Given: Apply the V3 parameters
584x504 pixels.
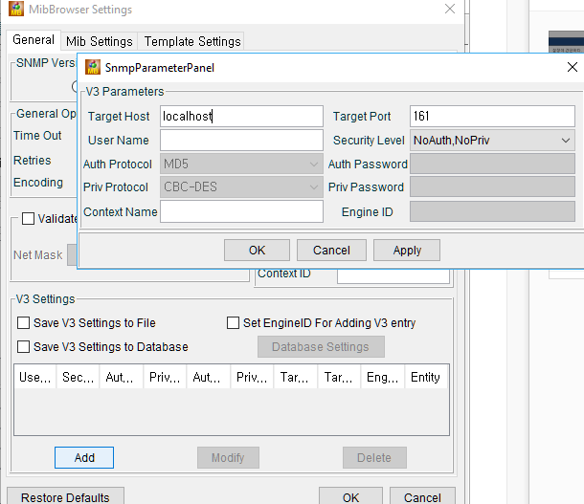Looking at the screenshot, I should pos(407,251).
